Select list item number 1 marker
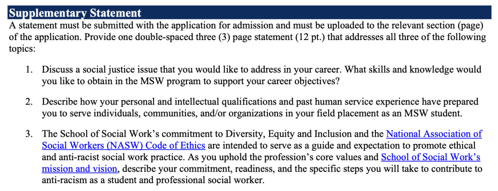 29,69
